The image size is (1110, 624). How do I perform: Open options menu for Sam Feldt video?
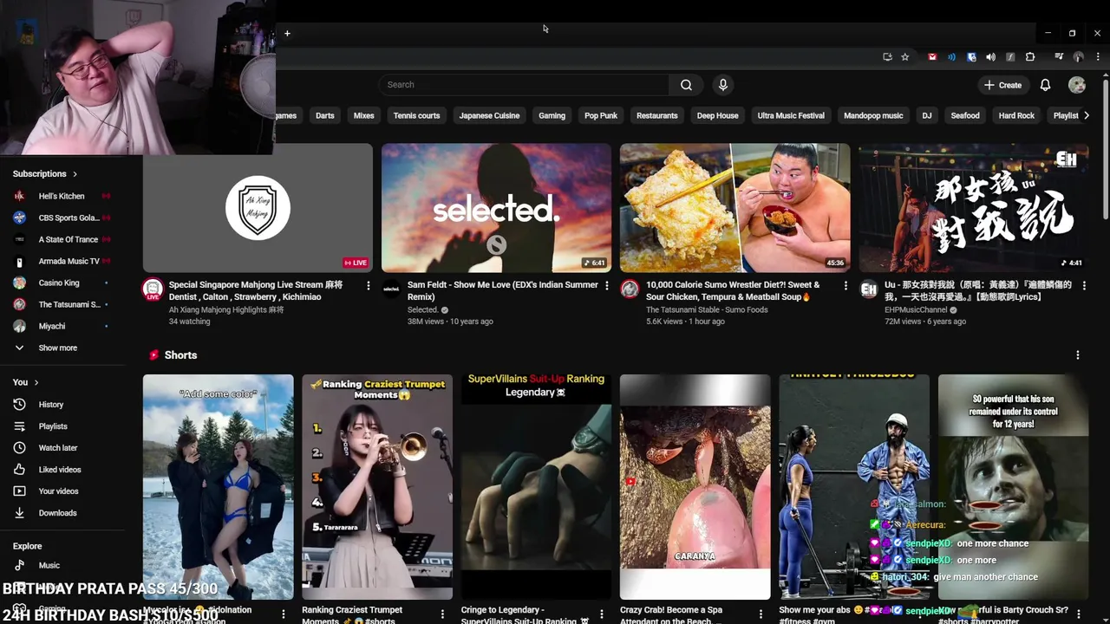pos(606,285)
